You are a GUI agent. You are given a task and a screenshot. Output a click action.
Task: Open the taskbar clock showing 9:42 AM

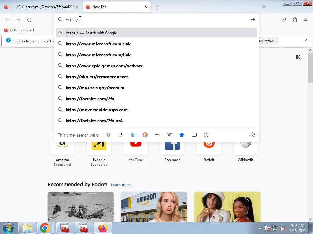297,228
